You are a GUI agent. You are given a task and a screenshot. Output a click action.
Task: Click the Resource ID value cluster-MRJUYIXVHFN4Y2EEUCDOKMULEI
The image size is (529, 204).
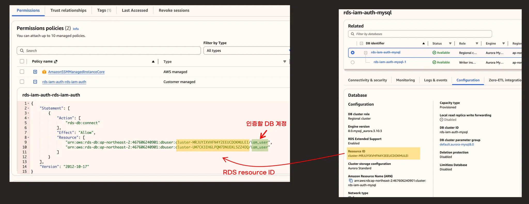(x=378, y=156)
